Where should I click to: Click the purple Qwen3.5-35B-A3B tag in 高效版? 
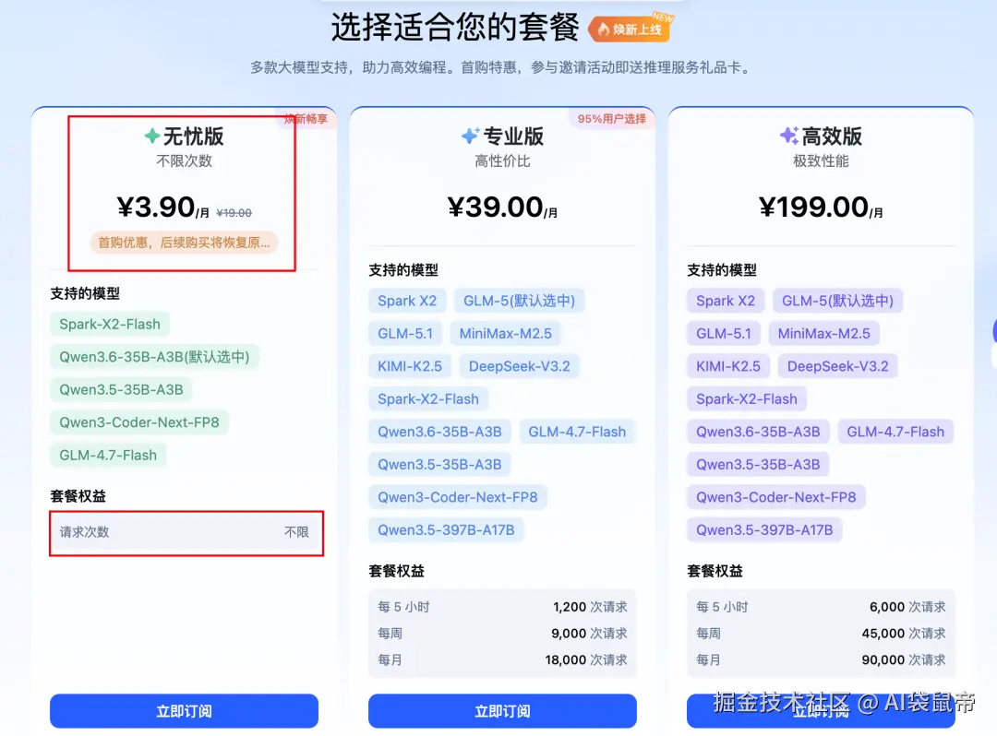click(x=758, y=465)
